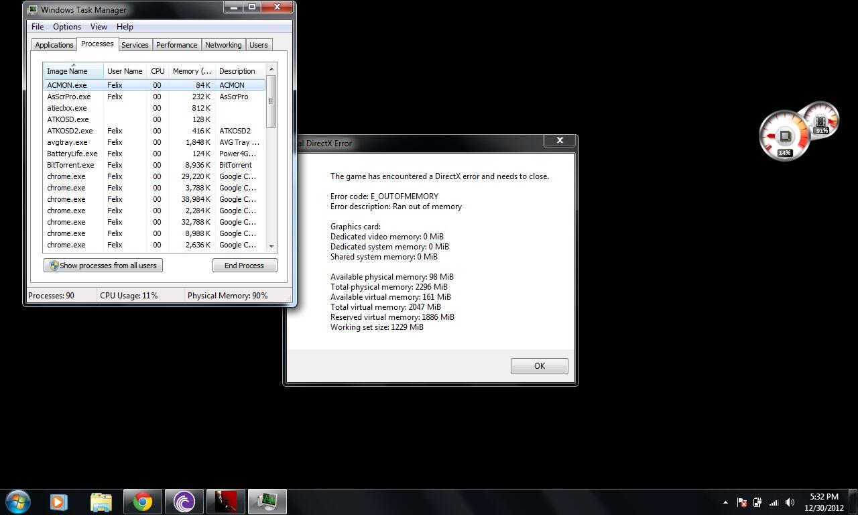Switch to the Applications tab
The width and height of the screenshot is (858, 515).
tap(54, 45)
